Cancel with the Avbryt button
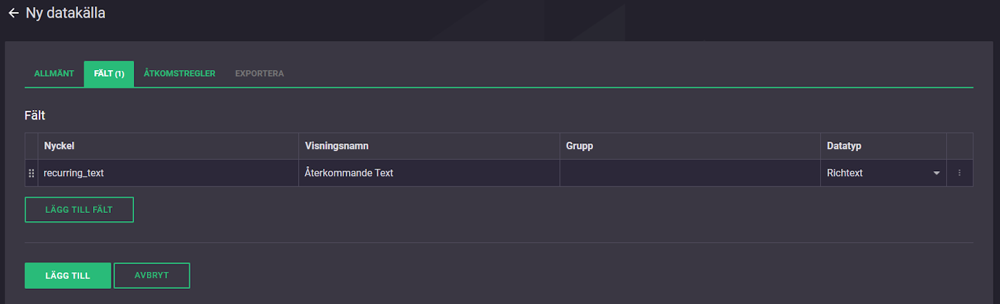 click(x=152, y=276)
